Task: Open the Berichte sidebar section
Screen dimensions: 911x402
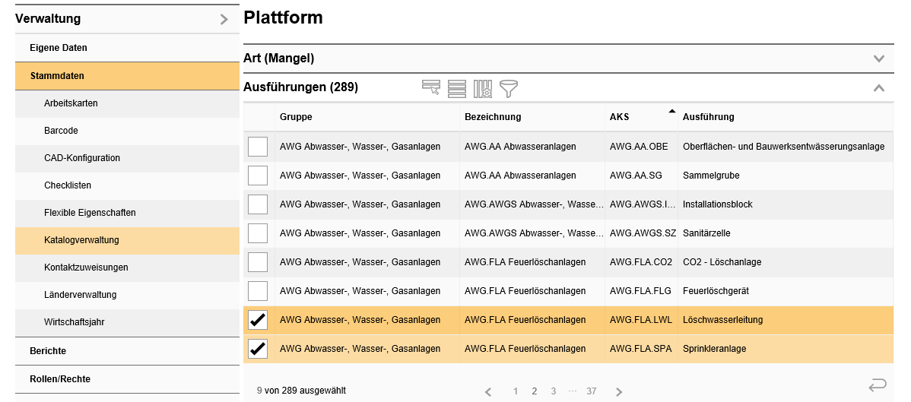Action: [48, 351]
